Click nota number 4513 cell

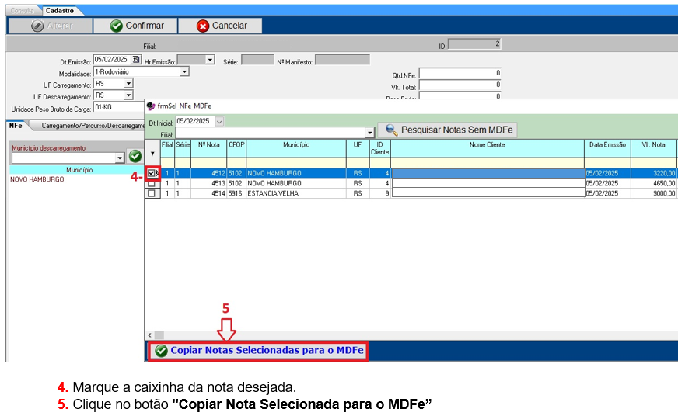click(x=209, y=183)
